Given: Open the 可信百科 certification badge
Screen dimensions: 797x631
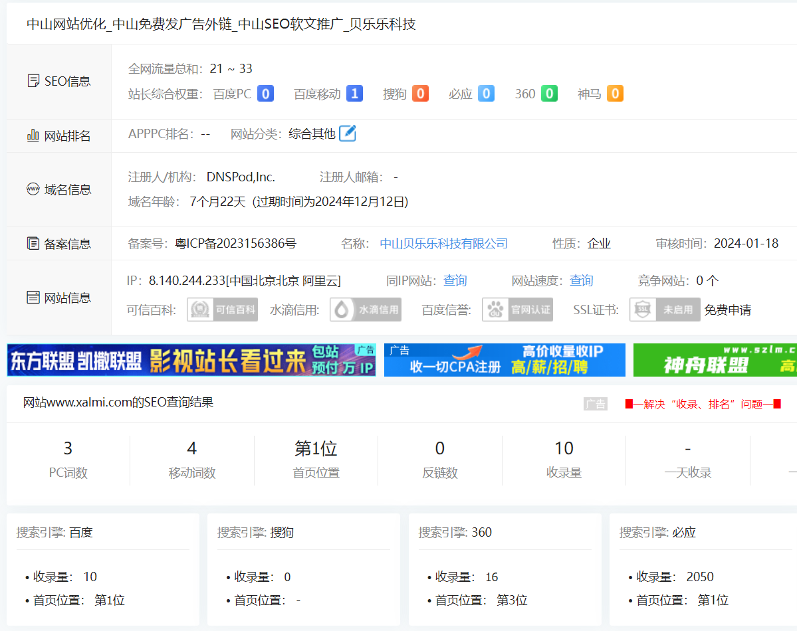Looking at the screenshot, I should click(x=222, y=310).
